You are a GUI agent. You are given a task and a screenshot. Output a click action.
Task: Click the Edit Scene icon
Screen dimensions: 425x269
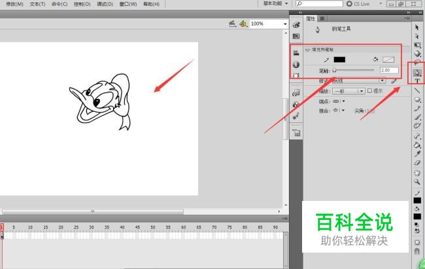(x=232, y=24)
